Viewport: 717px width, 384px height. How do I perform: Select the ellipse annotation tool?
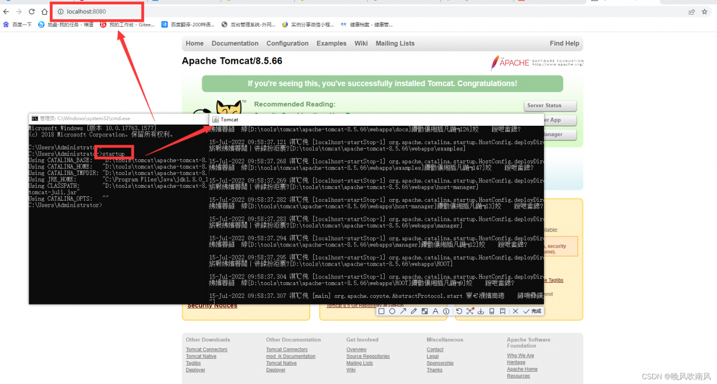click(392, 311)
